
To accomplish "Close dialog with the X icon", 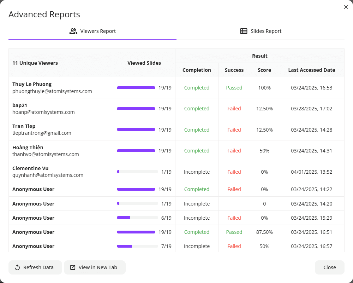I will tap(346, 7).
